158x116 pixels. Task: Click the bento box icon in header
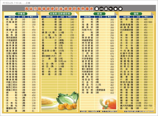coord(106,9)
